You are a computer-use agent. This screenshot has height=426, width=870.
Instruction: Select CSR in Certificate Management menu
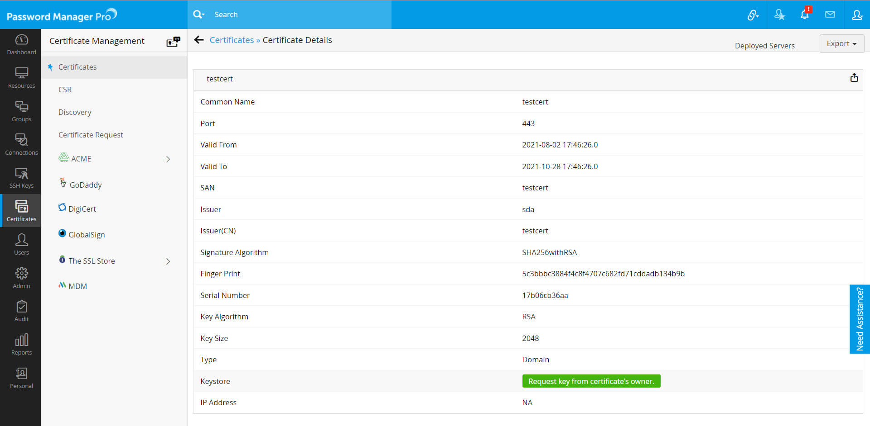coord(65,90)
